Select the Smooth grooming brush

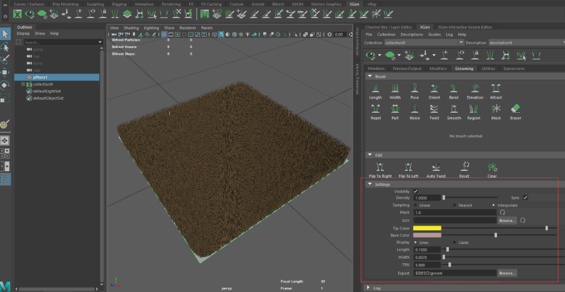(454, 109)
